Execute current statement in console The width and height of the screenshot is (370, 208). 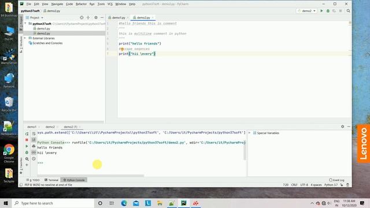pos(27,146)
